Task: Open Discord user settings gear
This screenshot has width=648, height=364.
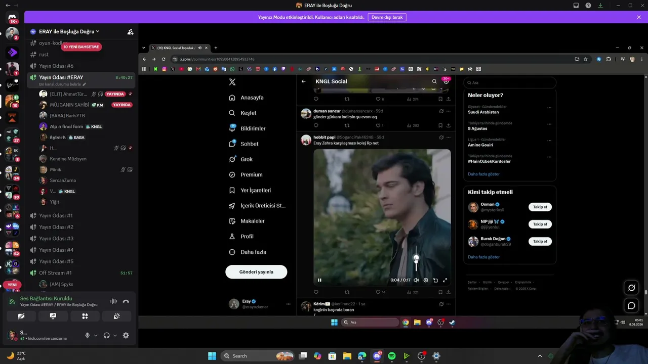Action: (126, 335)
